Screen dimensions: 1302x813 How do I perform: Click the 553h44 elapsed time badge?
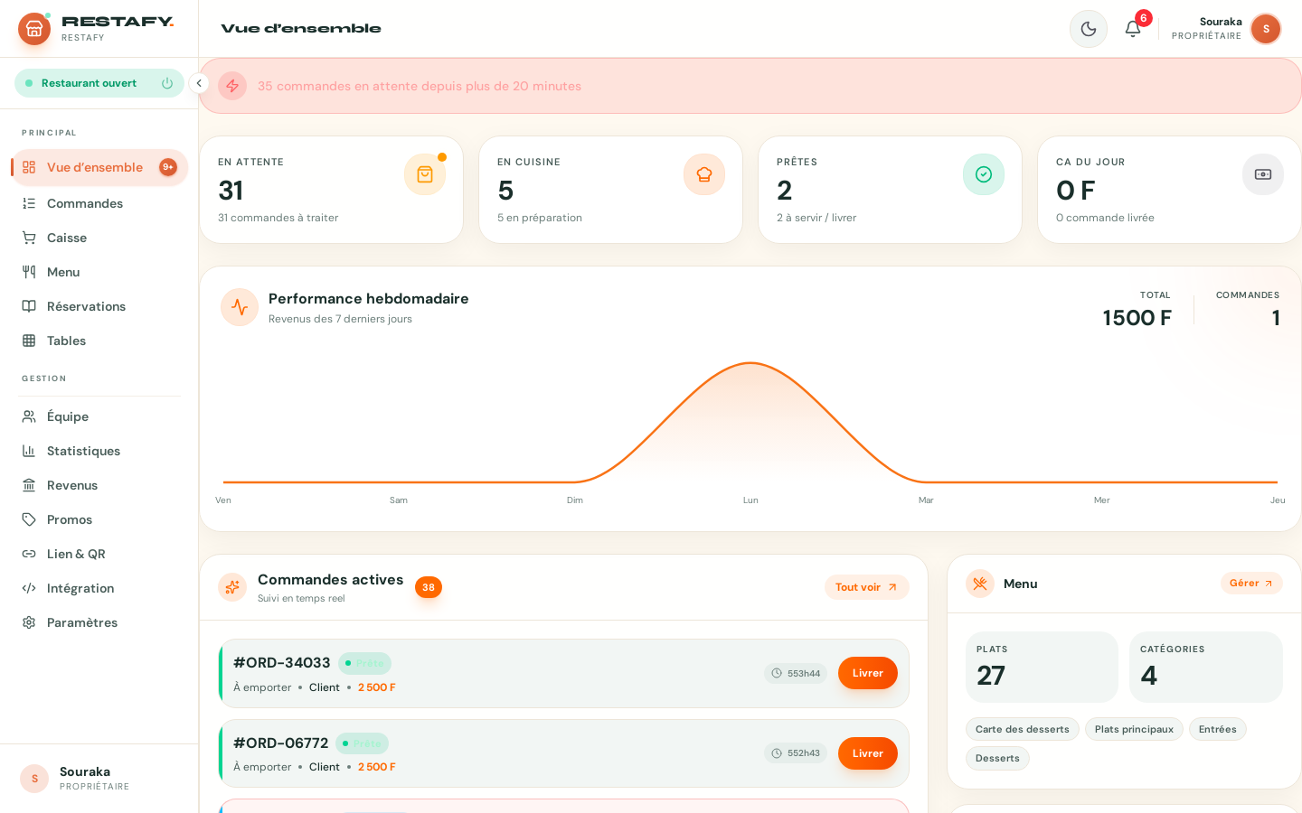pos(796,673)
